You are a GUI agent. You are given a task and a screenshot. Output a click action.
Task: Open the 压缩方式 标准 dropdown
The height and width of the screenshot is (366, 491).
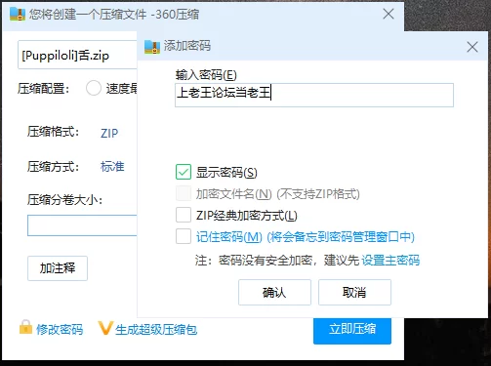(x=112, y=167)
